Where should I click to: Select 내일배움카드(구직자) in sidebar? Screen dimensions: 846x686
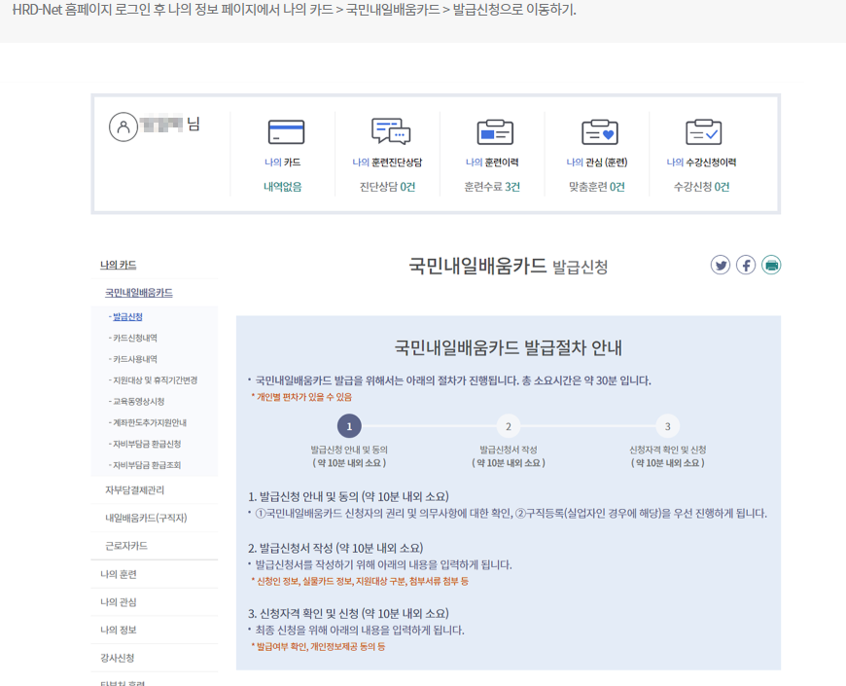tap(146, 518)
